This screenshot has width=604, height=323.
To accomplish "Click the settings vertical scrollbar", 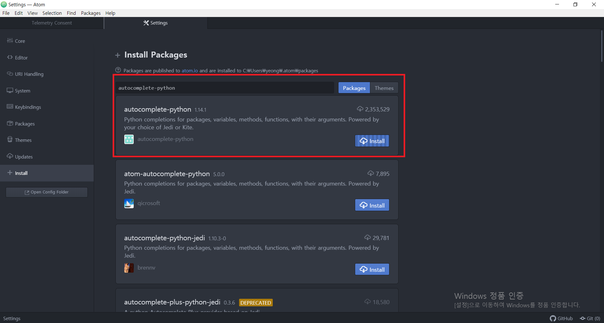I will 601,46.
